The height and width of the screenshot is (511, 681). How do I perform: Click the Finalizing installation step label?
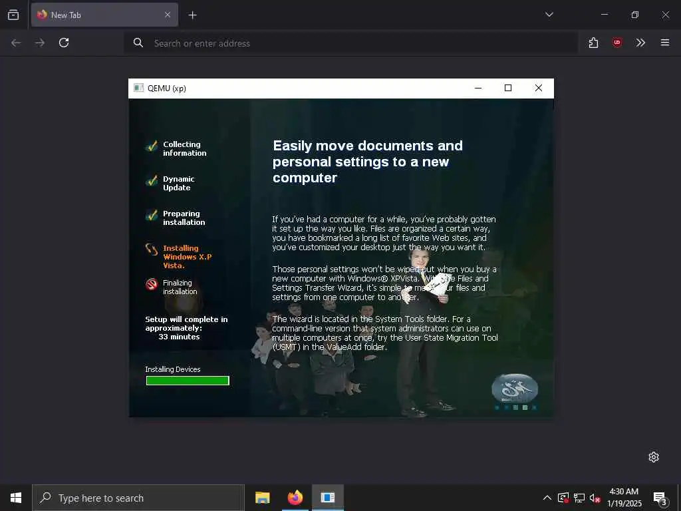180,287
